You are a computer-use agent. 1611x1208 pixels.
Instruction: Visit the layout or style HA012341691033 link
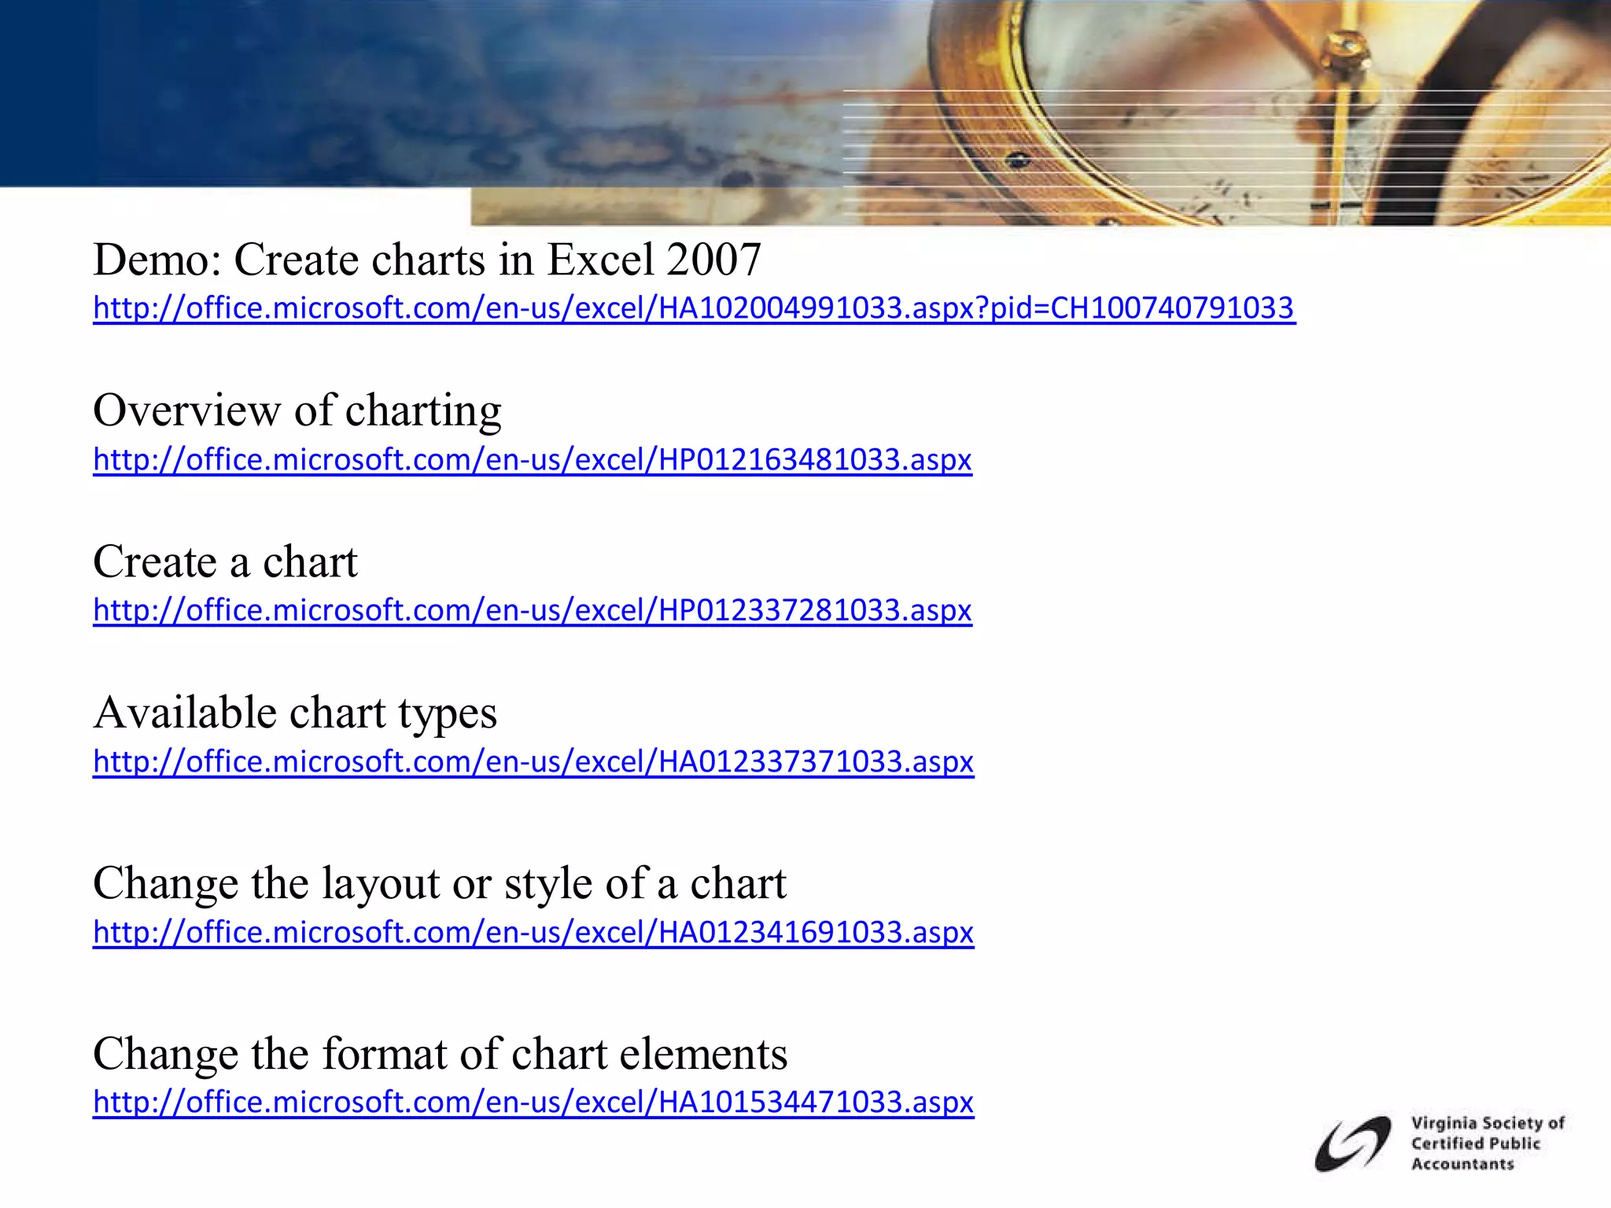533,932
